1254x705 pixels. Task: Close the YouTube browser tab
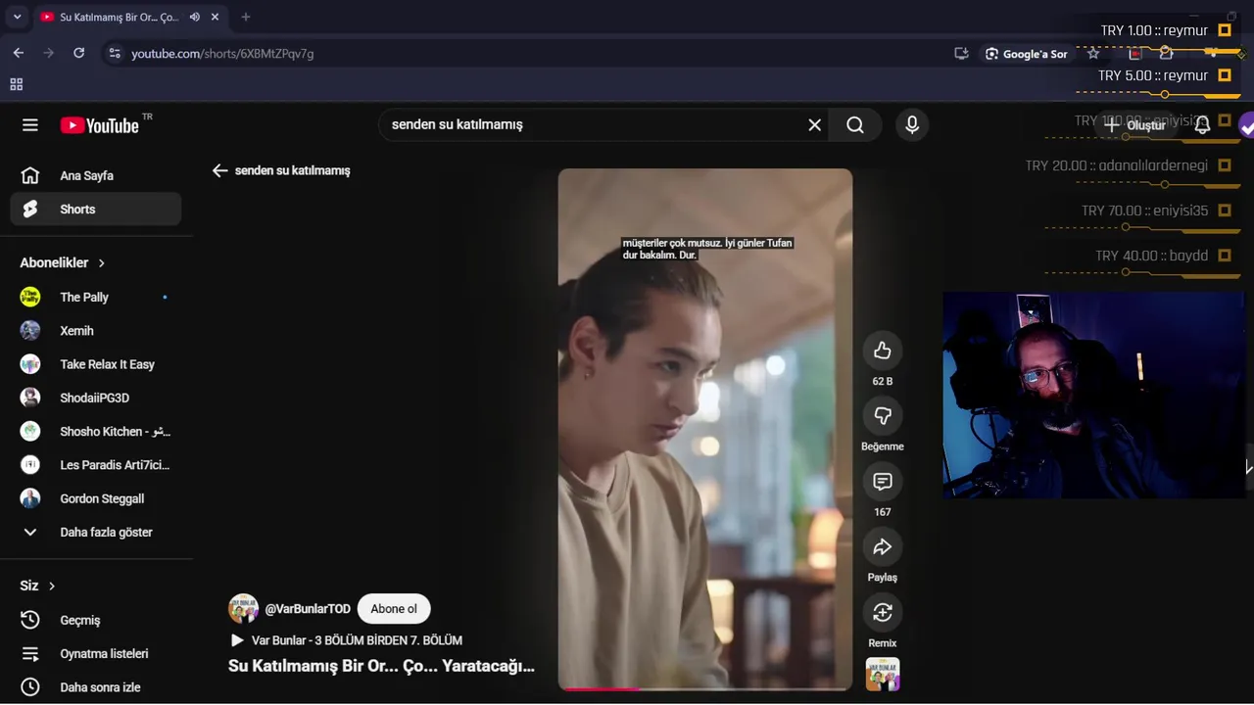pyautogui.click(x=215, y=17)
